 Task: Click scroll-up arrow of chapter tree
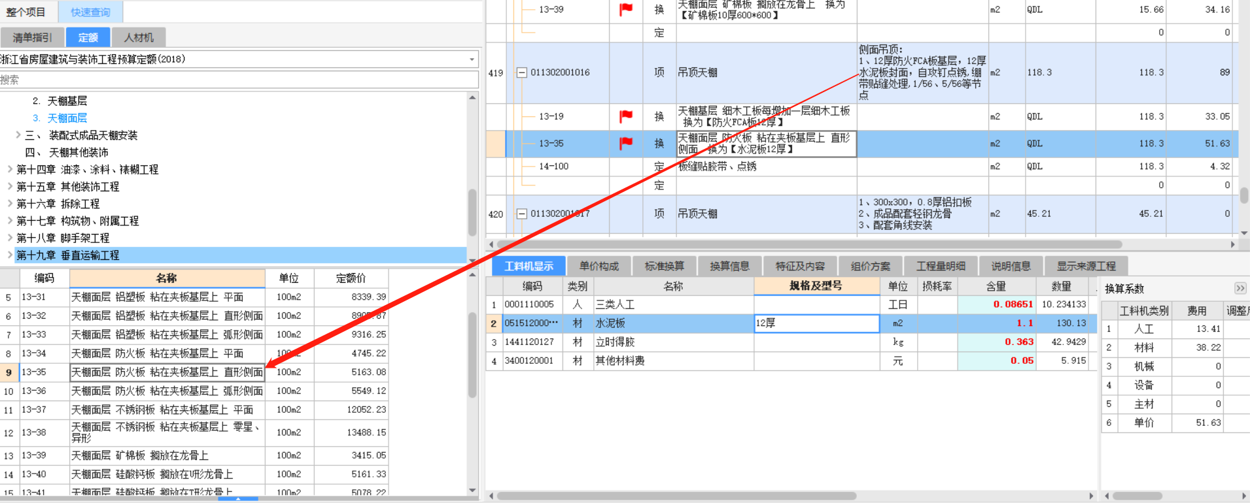[x=472, y=97]
